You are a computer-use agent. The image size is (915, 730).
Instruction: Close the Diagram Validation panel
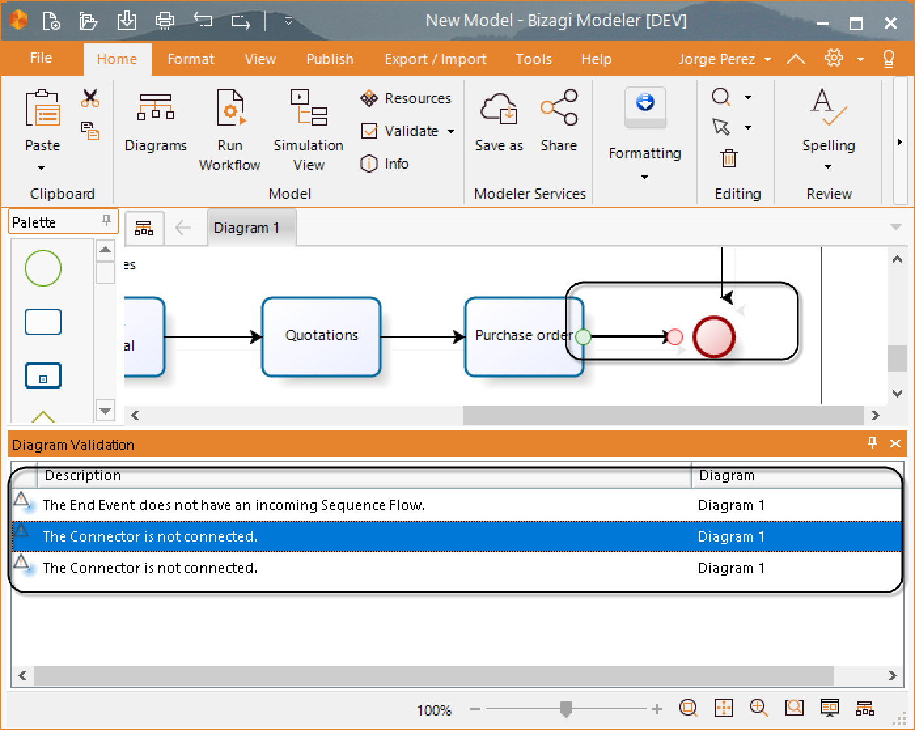[x=895, y=443]
